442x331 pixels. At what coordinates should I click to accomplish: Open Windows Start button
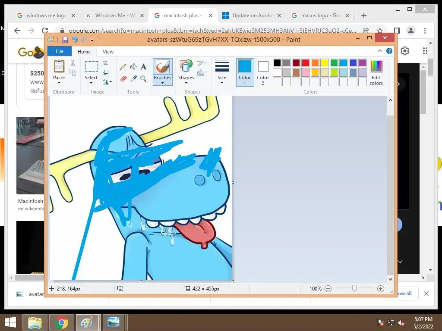pyautogui.click(x=10, y=322)
